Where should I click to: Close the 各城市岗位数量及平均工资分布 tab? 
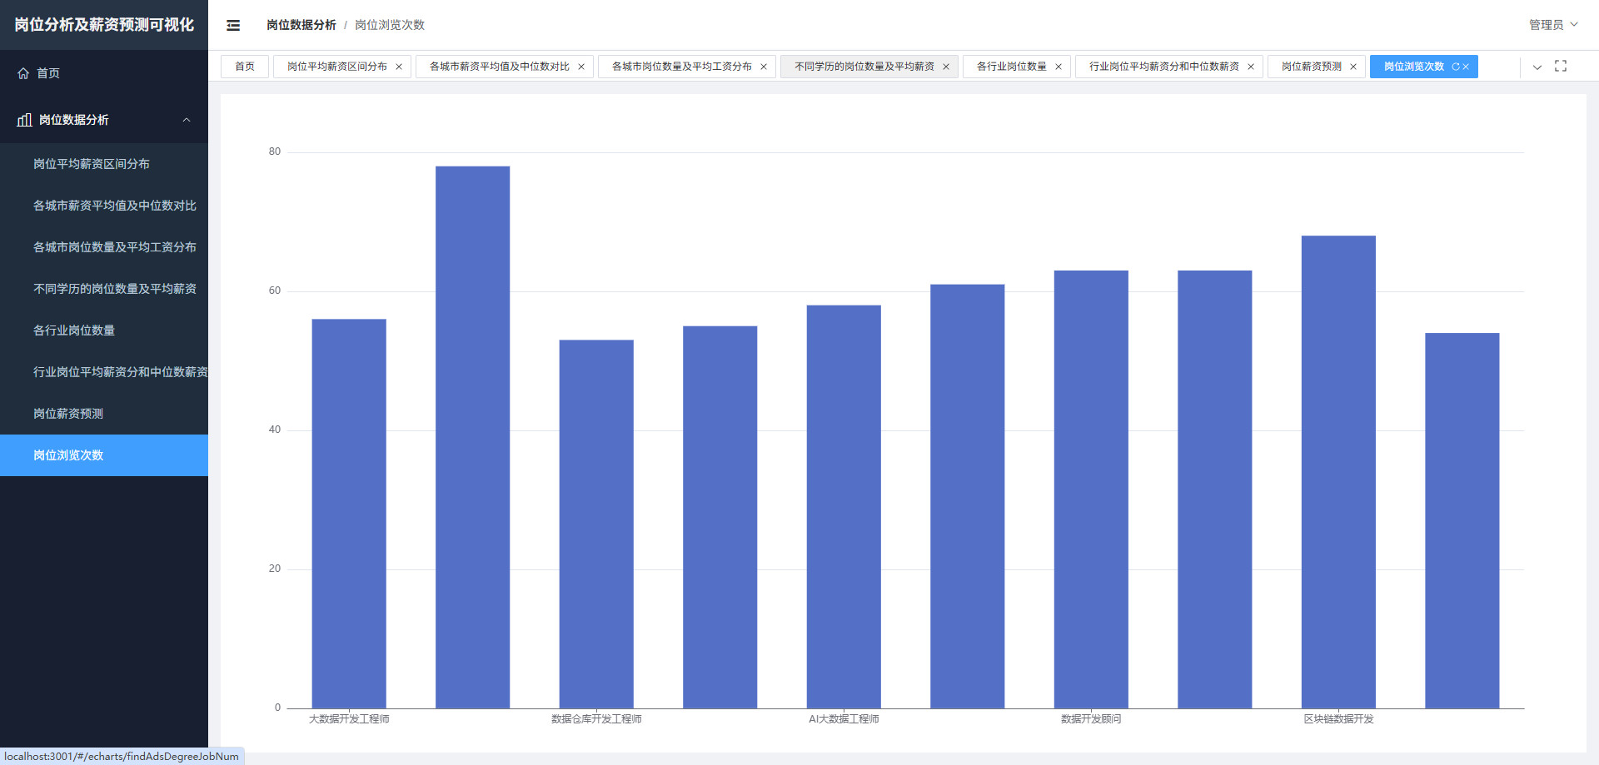[764, 67]
